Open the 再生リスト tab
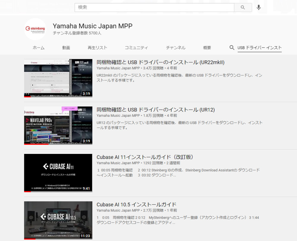Viewport: 297px width, 241px height. (x=97, y=48)
